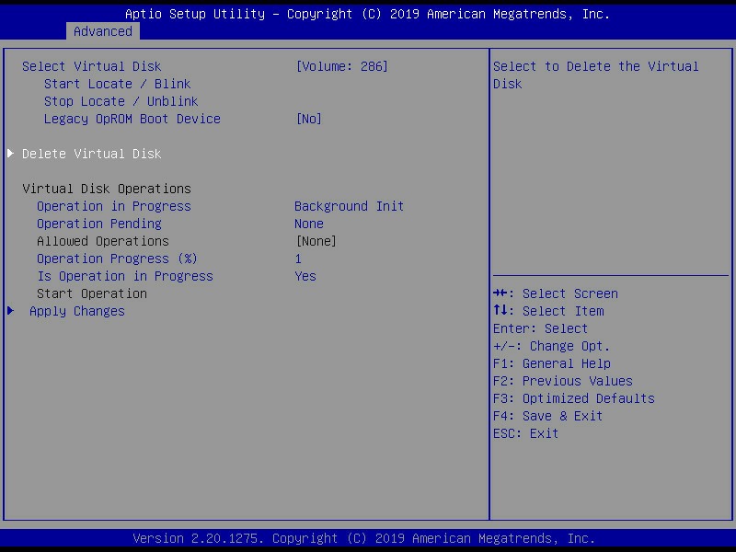Image resolution: width=736 pixels, height=552 pixels.
Task: Click the Yes value for operation progress
Action: tap(305, 277)
